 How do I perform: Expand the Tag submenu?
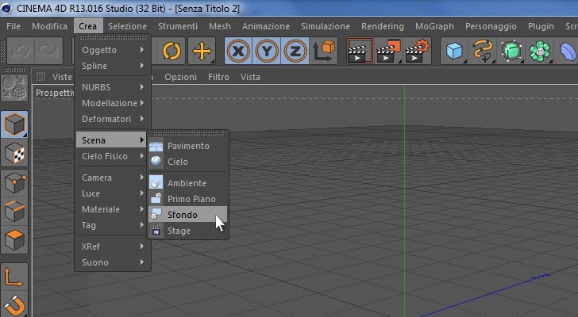coord(113,225)
